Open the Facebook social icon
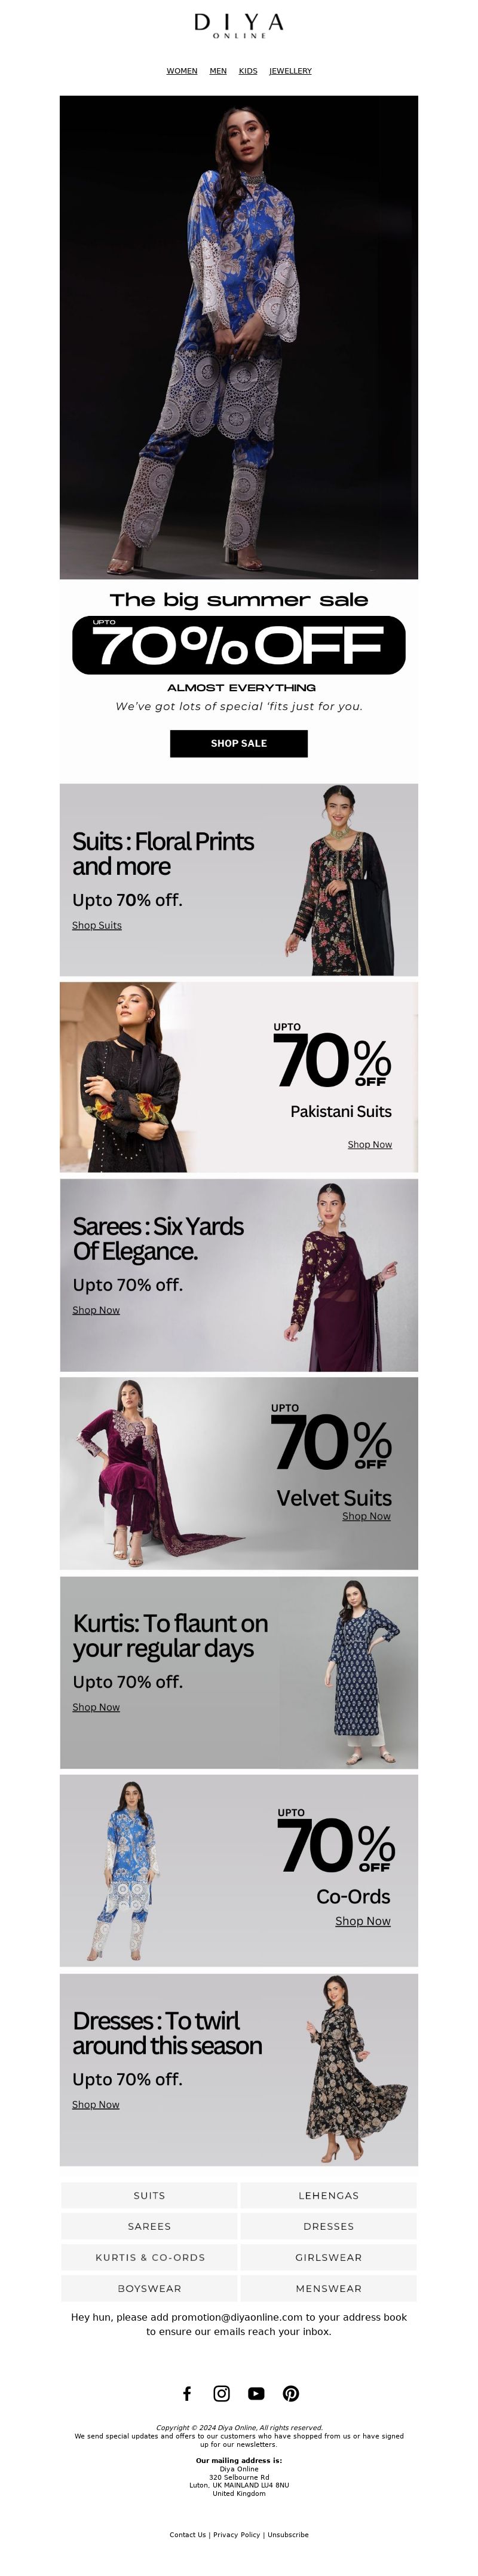 187,2393
